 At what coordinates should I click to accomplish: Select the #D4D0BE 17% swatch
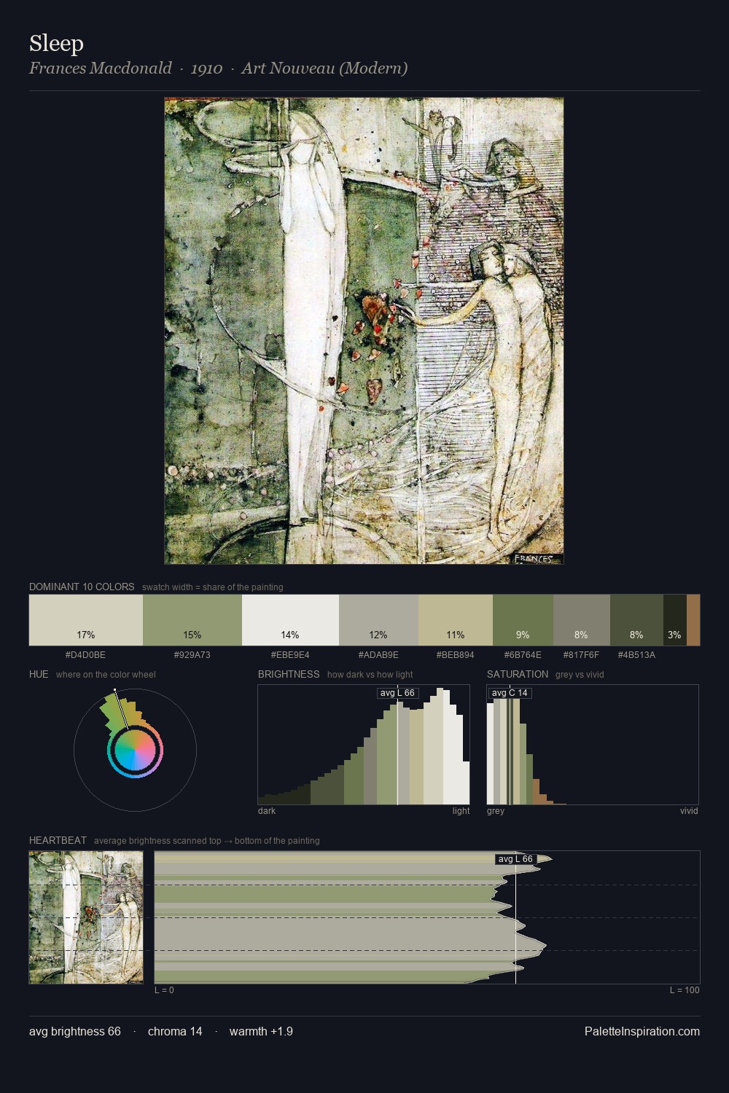86,620
